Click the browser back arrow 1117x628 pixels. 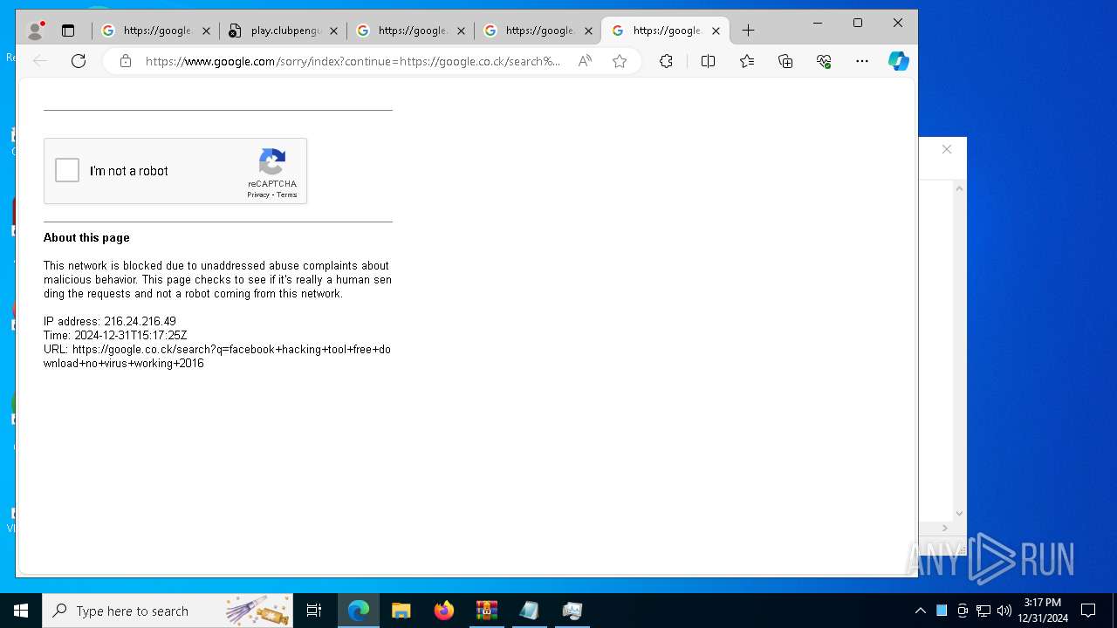40,61
